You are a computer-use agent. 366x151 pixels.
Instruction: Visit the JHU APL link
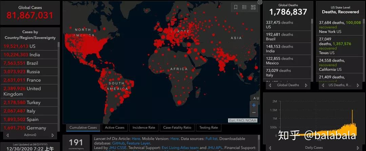click(x=215, y=148)
